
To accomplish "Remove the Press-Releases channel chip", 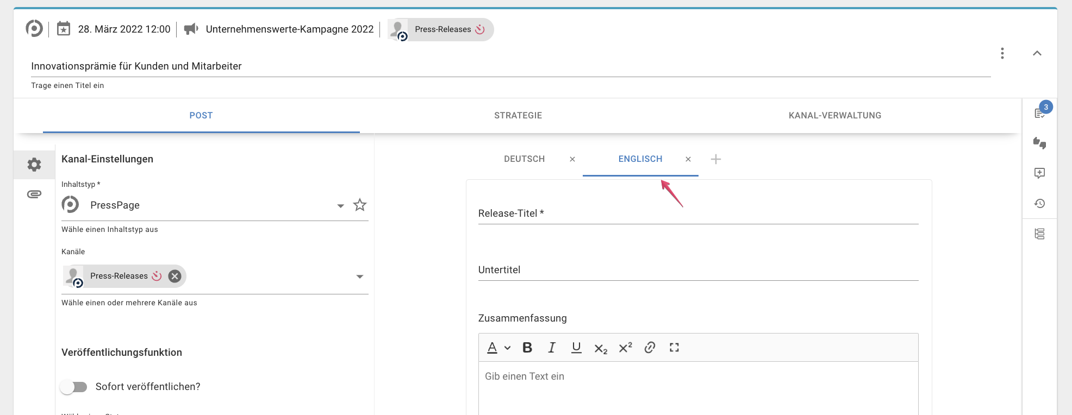I will pos(174,276).
